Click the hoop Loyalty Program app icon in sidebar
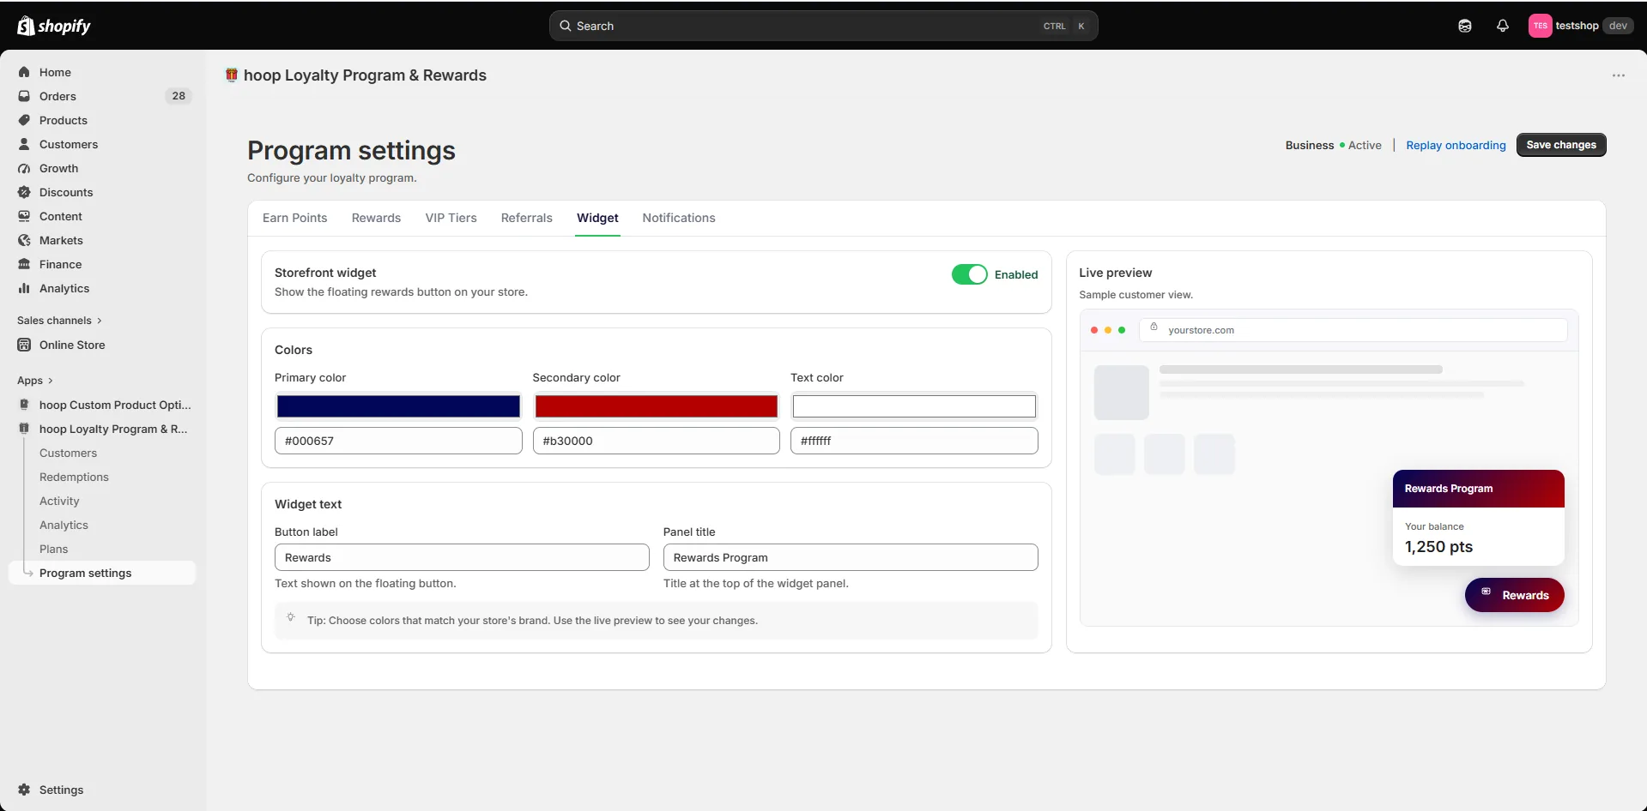 click(x=24, y=429)
